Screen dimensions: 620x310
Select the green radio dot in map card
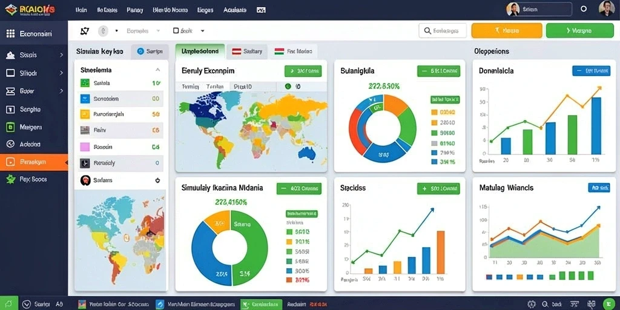pyautogui.click(x=288, y=86)
